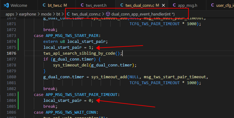Click line number 1080 in gutter
The image size is (234, 118).
coord(11,77)
